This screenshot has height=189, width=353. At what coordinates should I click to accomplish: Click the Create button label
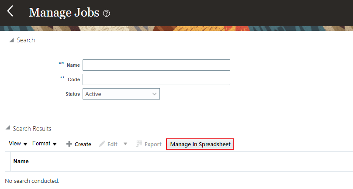click(x=83, y=144)
